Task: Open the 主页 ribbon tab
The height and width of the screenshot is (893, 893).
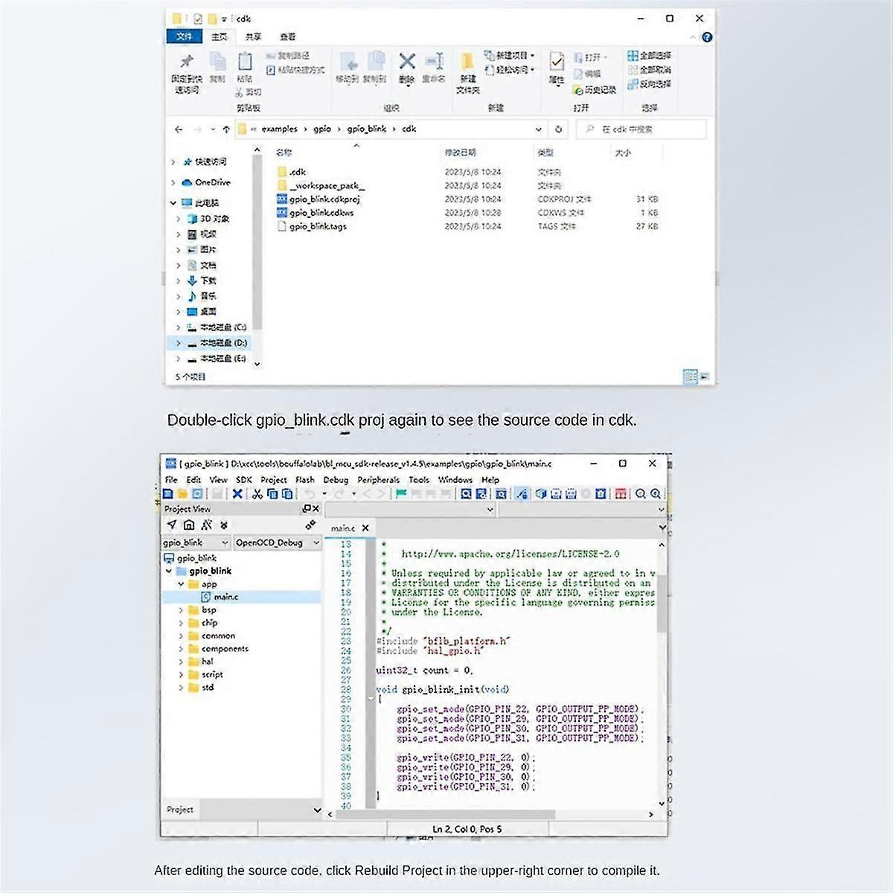Action: click(220, 37)
